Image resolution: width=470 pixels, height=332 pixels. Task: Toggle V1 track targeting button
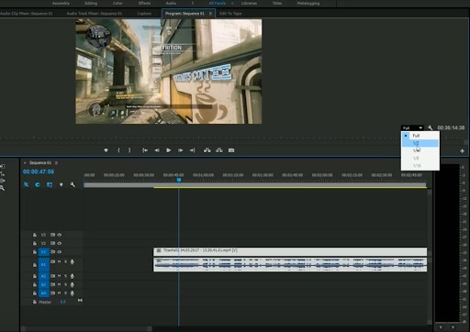click(x=44, y=252)
